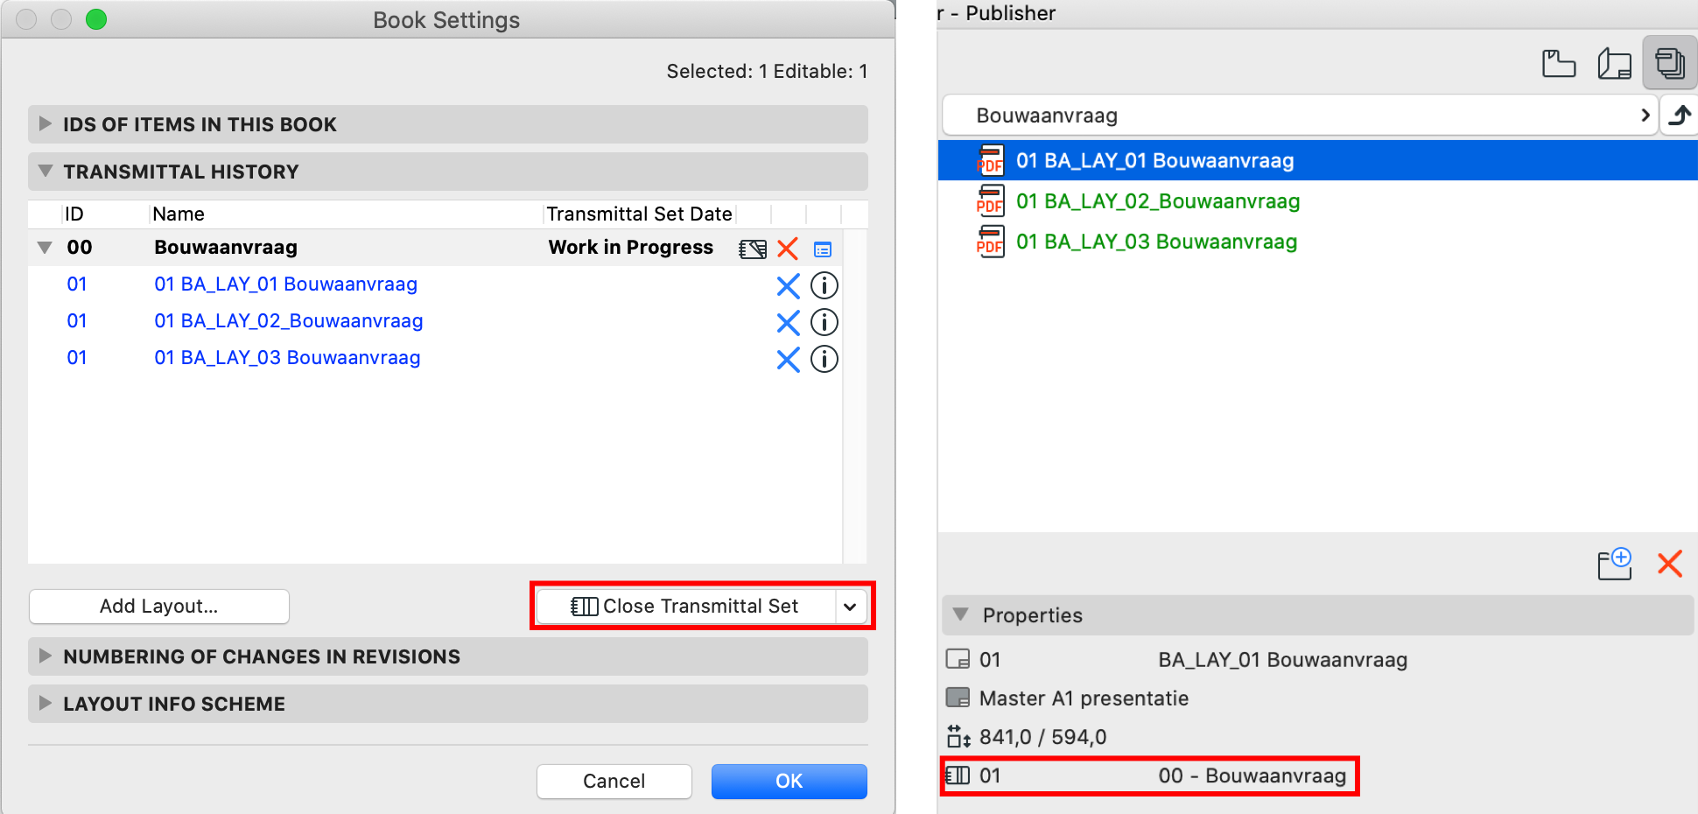Remove 01 BA_LAY_03 Bouwaanvraag from transmittal
Viewport: 1698px width, 814px height.
click(788, 359)
